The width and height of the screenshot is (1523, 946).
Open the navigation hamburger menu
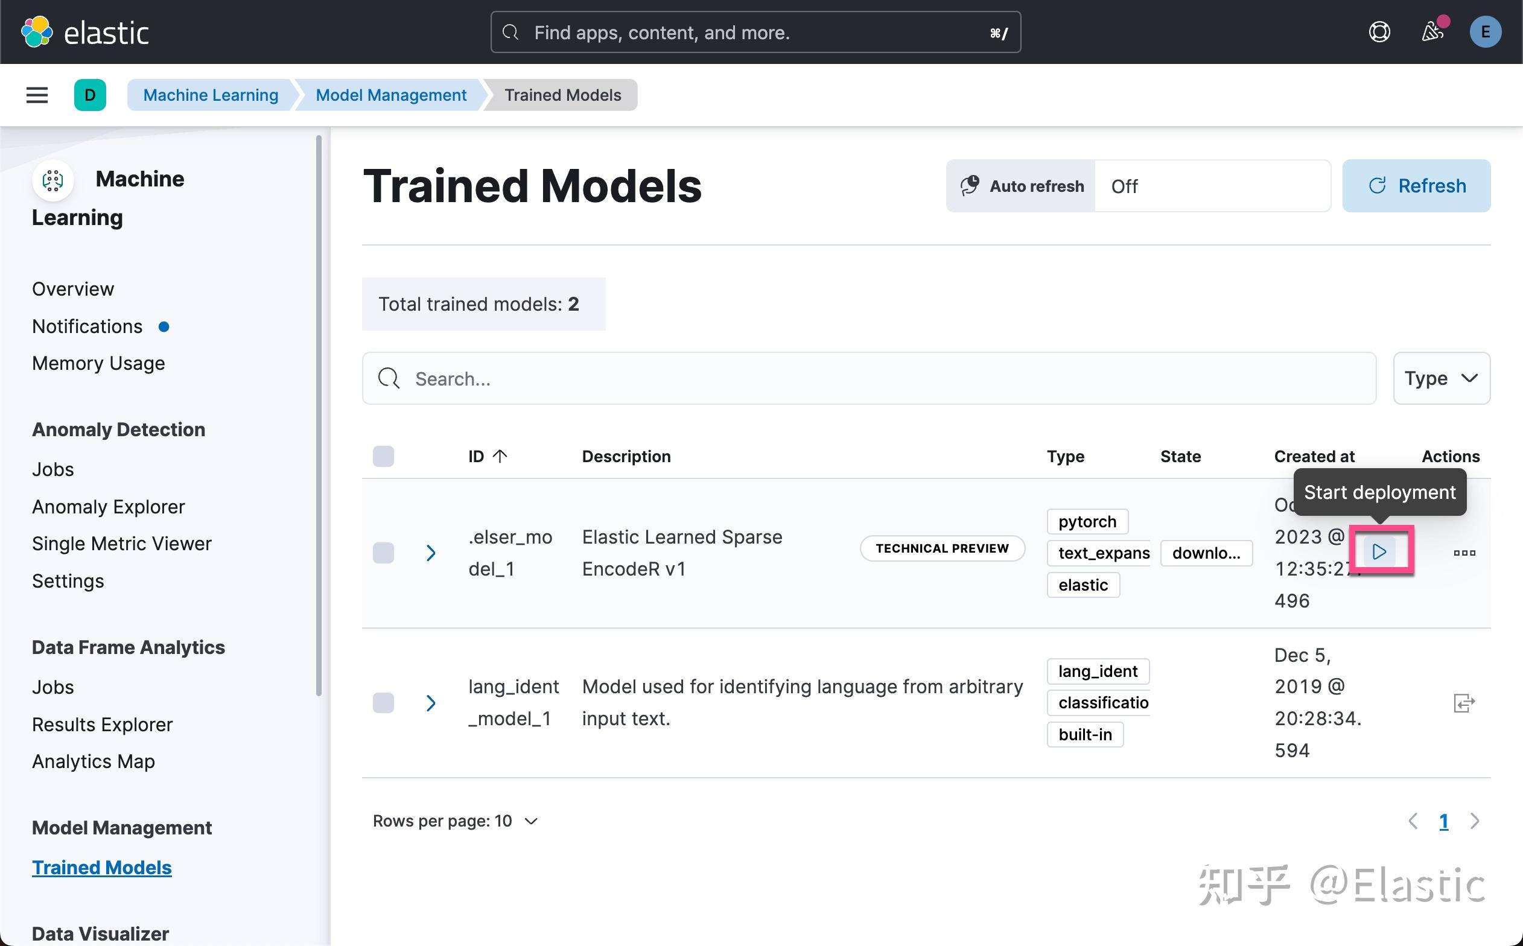coord(36,95)
